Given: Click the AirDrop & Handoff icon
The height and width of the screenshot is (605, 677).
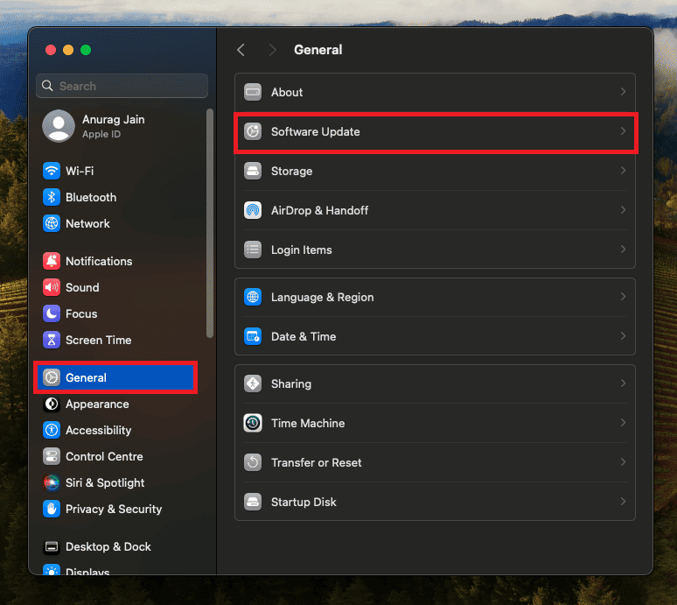Looking at the screenshot, I should point(253,210).
